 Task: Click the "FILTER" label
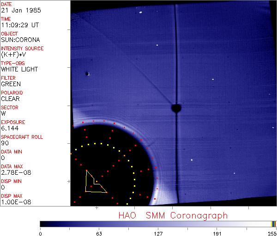click(8, 78)
